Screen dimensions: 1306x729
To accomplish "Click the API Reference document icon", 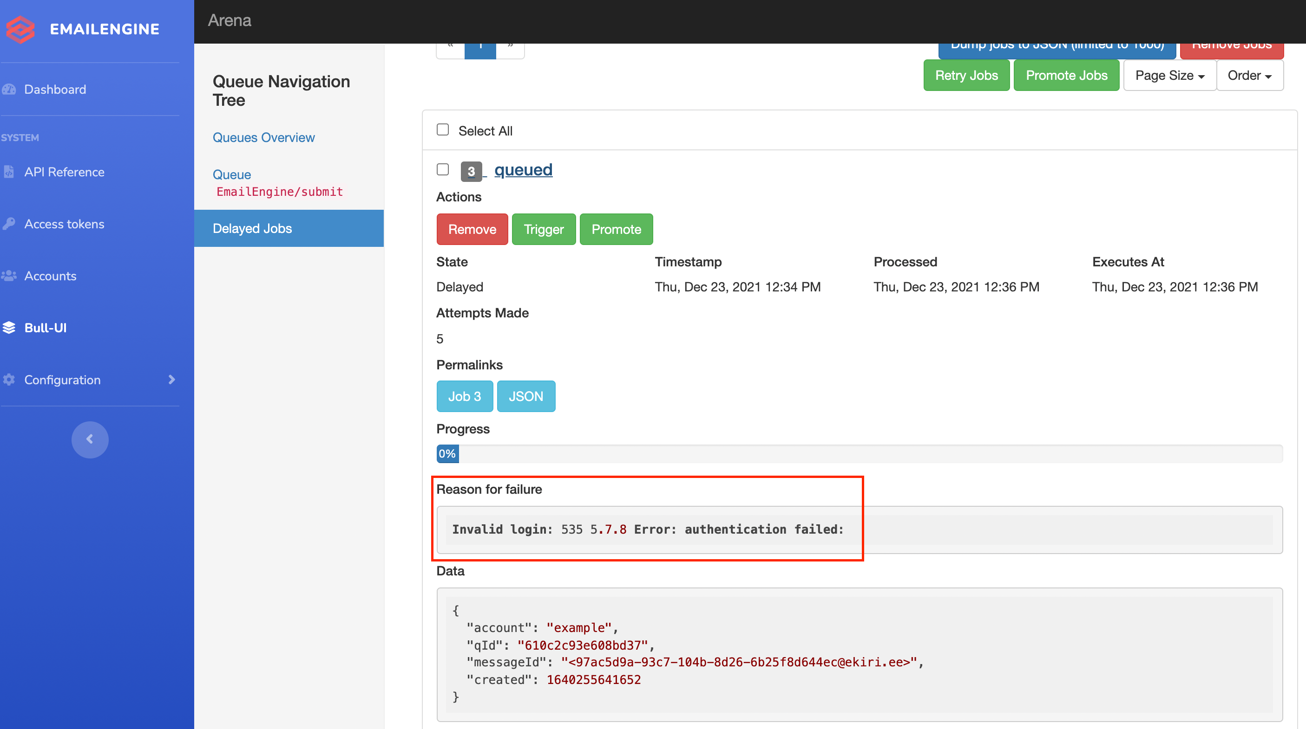I will [x=9, y=172].
